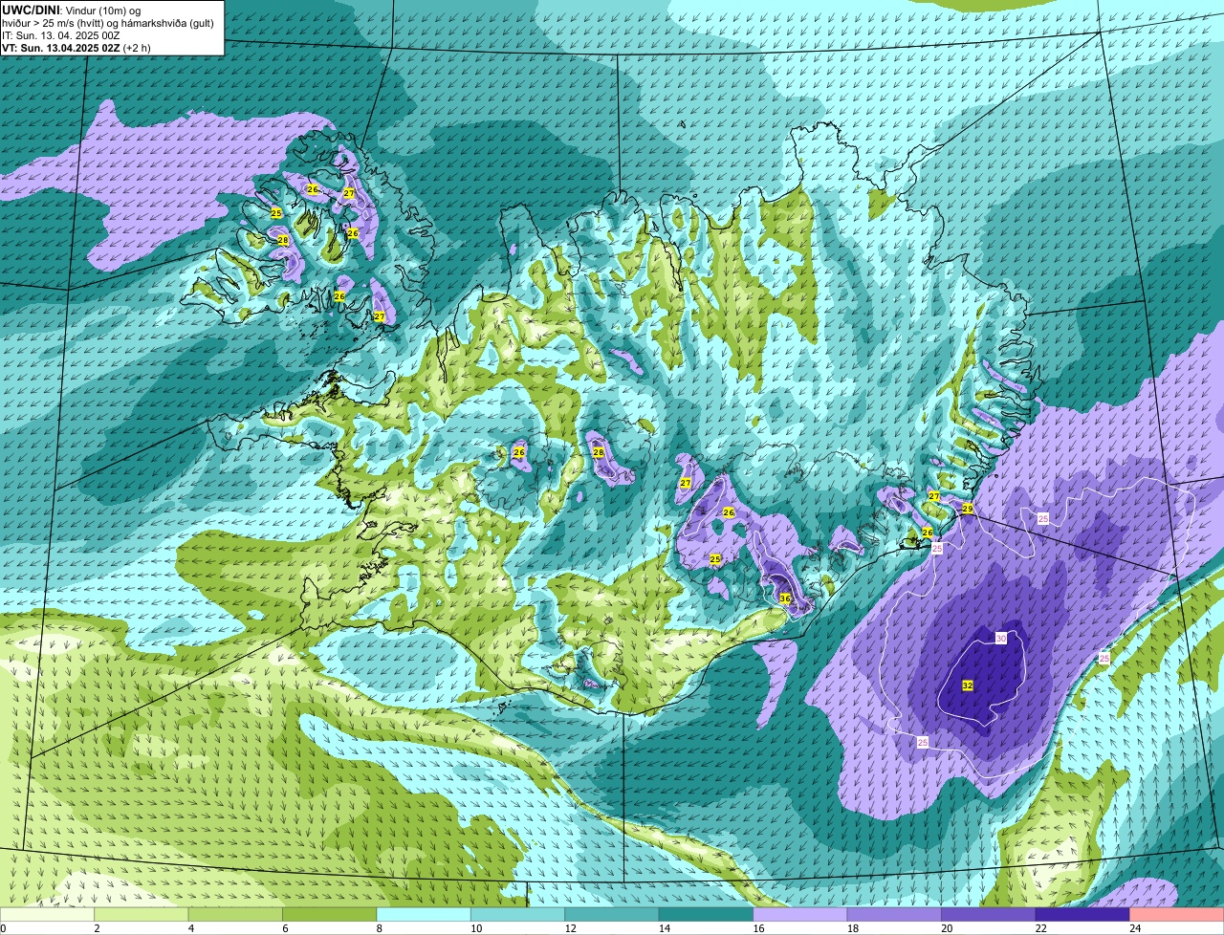Select the 4–6 m/s legend color band
1224x935 pixels.
pos(237,914)
